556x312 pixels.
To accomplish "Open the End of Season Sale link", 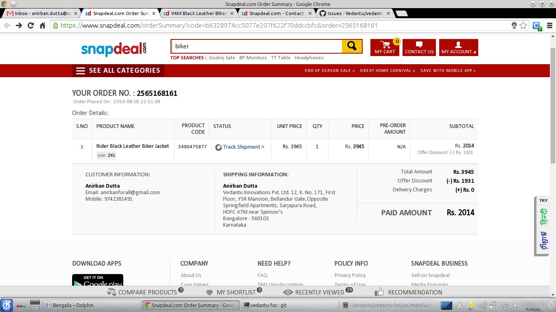I will (x=330, y=71).
